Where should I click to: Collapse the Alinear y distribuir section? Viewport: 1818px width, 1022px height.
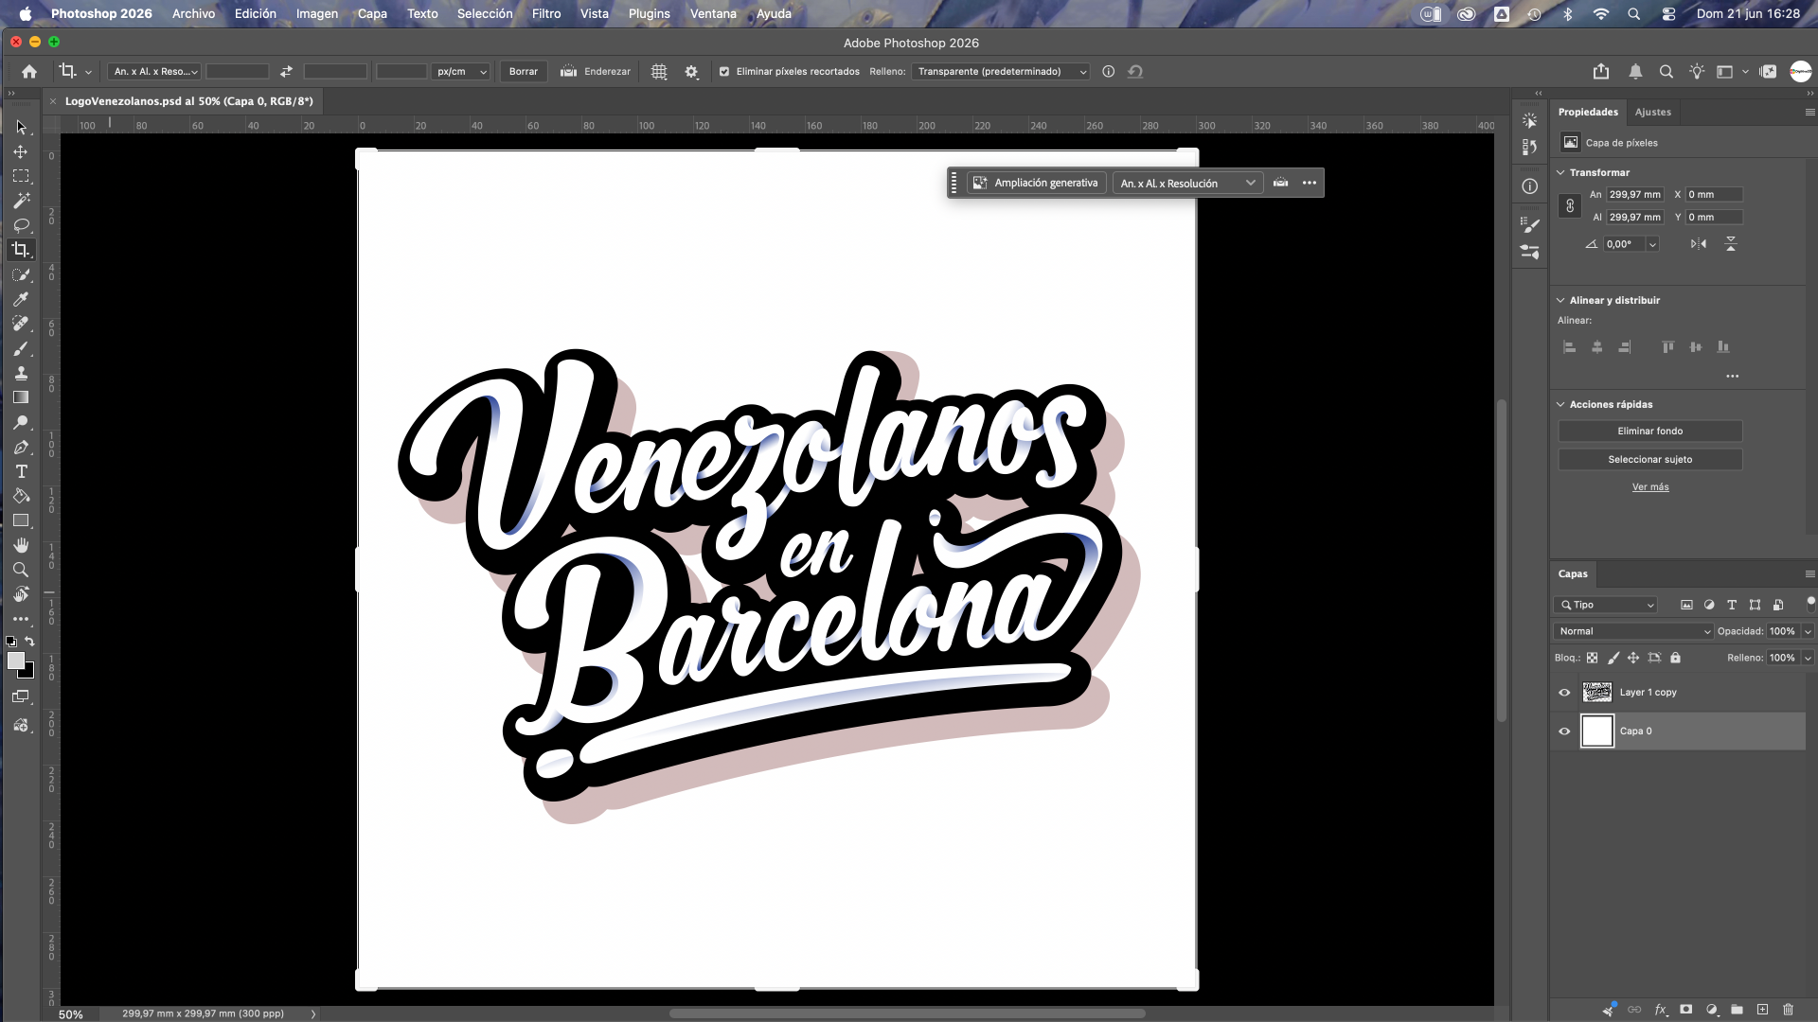[x=1561, y=300]
